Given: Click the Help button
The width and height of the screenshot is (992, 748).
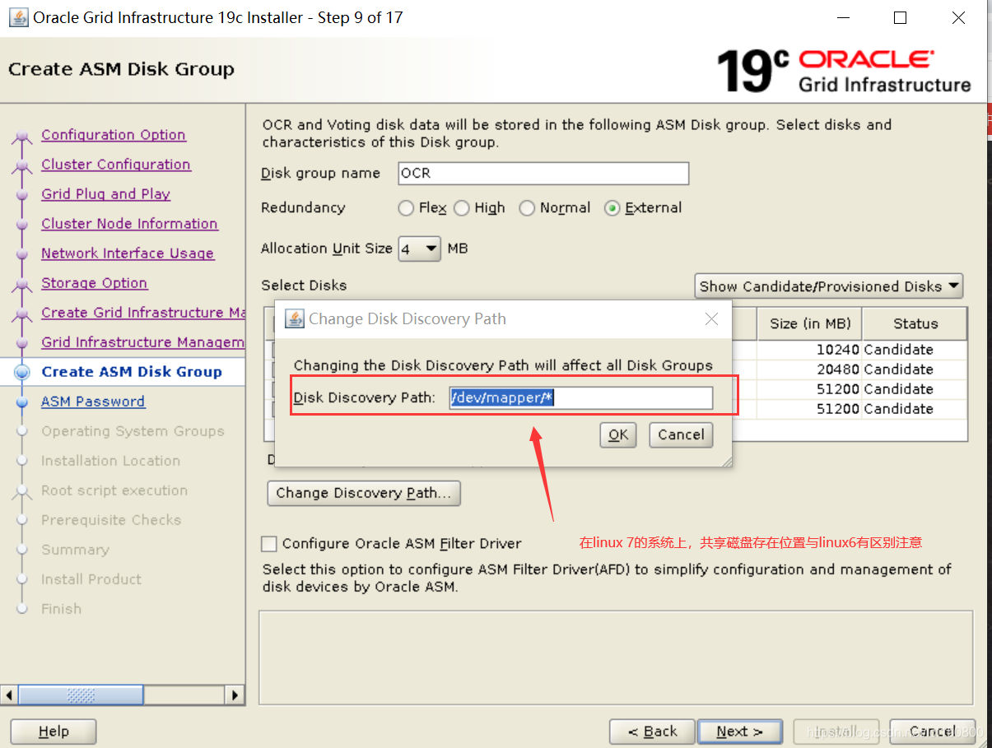Looking at the screenshot, I should pyautogui.click(x=54, y=732).
